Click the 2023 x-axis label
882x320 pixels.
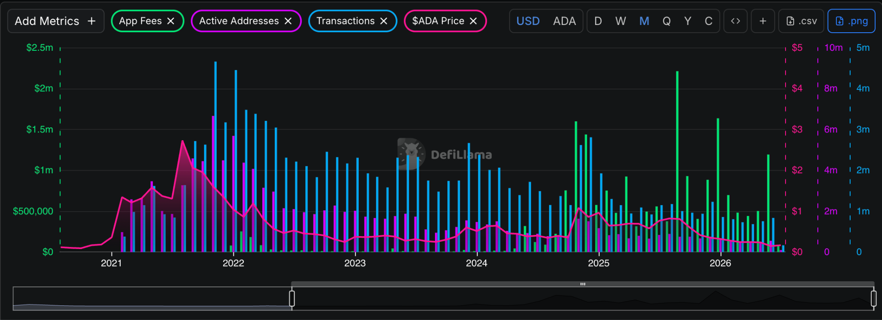pos(355,263)
